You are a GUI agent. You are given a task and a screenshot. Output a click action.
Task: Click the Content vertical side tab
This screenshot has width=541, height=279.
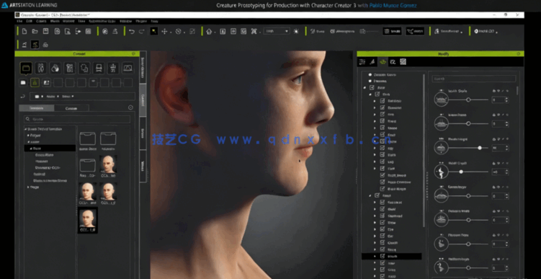143,100
